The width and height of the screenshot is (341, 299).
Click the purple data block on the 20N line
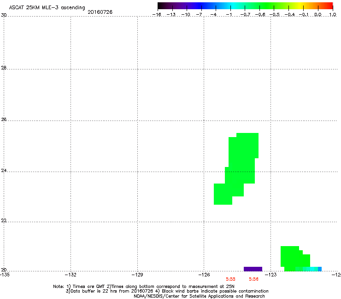[x=253, y=269]
